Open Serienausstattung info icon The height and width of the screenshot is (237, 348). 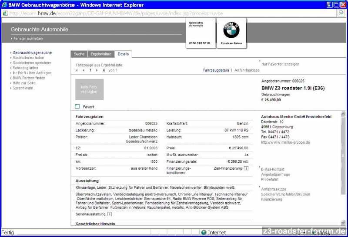[x=110, y=214]
